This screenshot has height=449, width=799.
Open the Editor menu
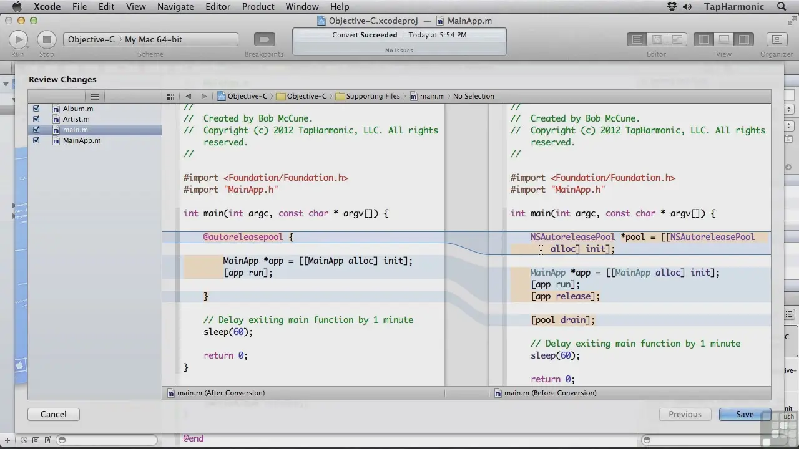218,7
